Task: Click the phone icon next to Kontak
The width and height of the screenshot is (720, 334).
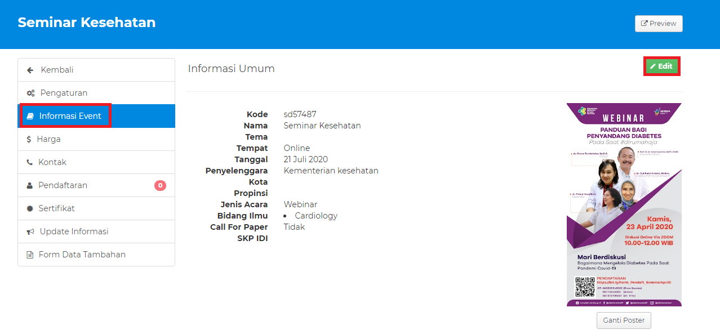Action: 30,163
